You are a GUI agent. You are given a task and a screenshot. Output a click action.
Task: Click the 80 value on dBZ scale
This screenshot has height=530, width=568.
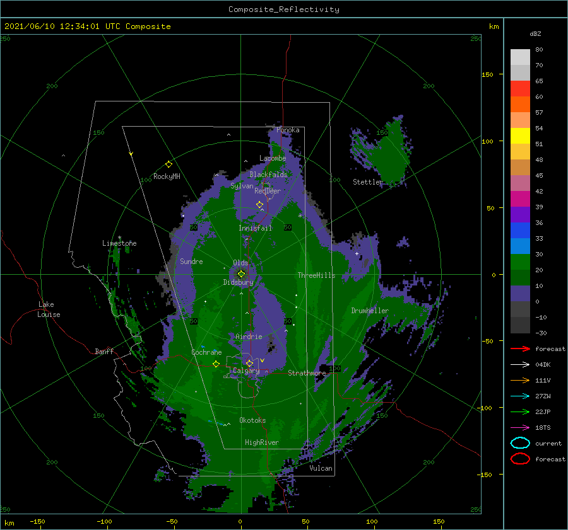(539, 50)
